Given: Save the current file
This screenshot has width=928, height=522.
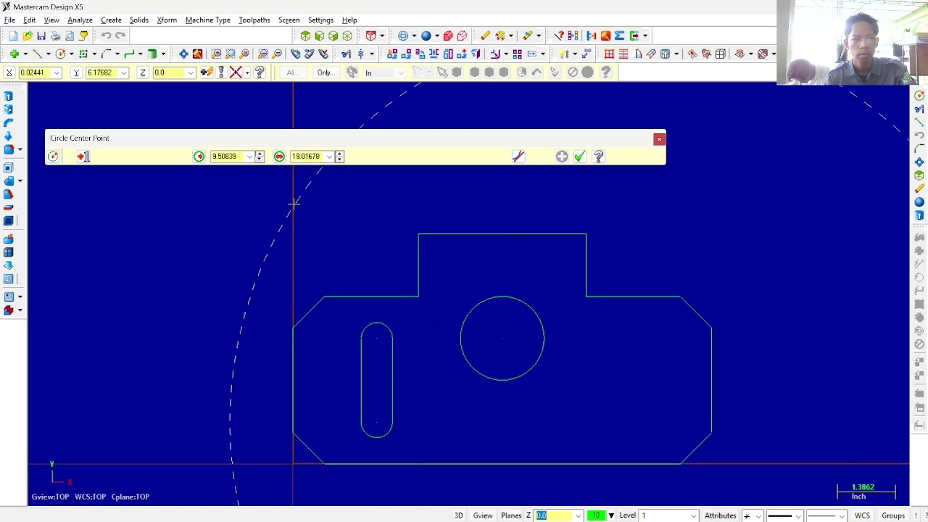Looking at the screenshot, I should coord(41,36).
